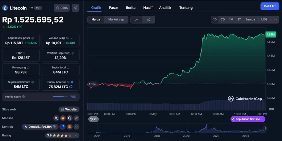Click the verified badge next to Suplai beredar

(72, 82)
